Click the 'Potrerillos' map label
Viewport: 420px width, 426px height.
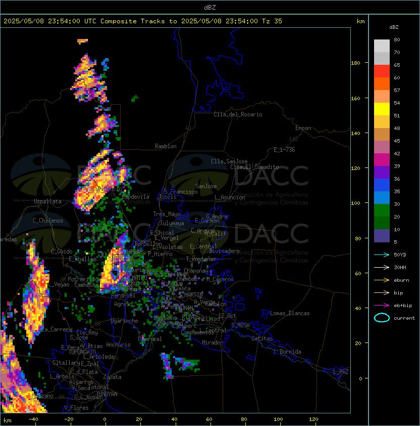(84, 279)
